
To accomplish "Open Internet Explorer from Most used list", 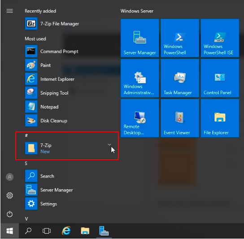I will [50, 79].
